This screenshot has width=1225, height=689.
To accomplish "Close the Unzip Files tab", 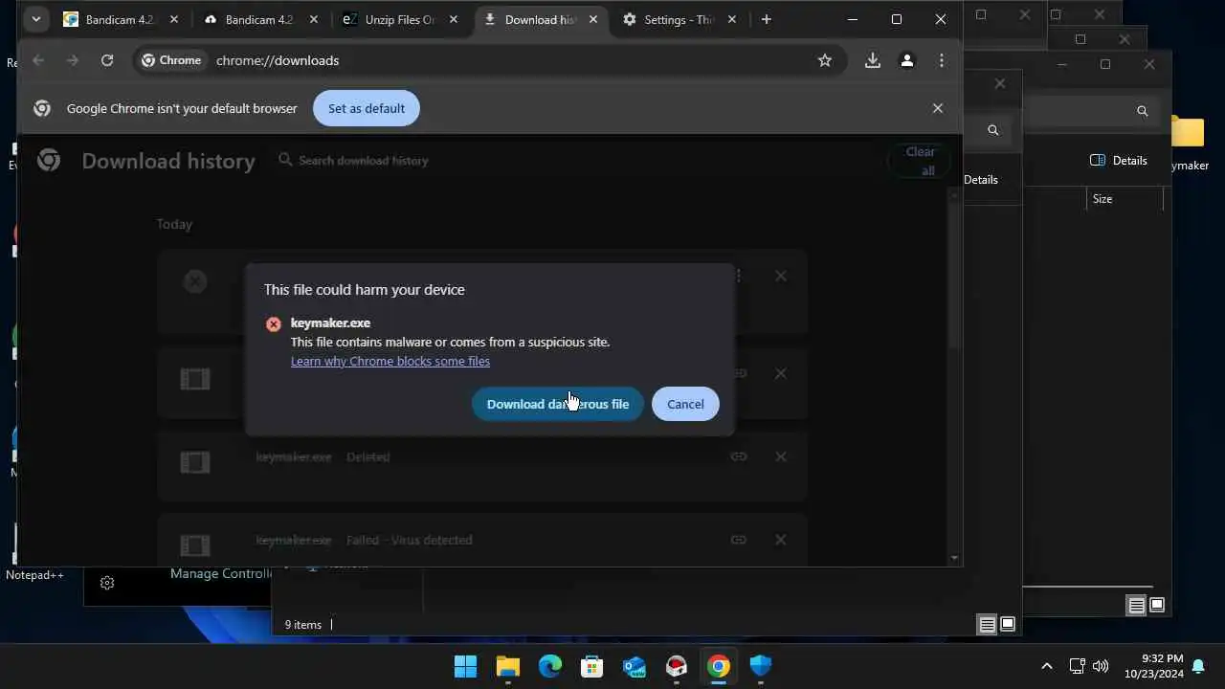I will click(x=454, y=19).
